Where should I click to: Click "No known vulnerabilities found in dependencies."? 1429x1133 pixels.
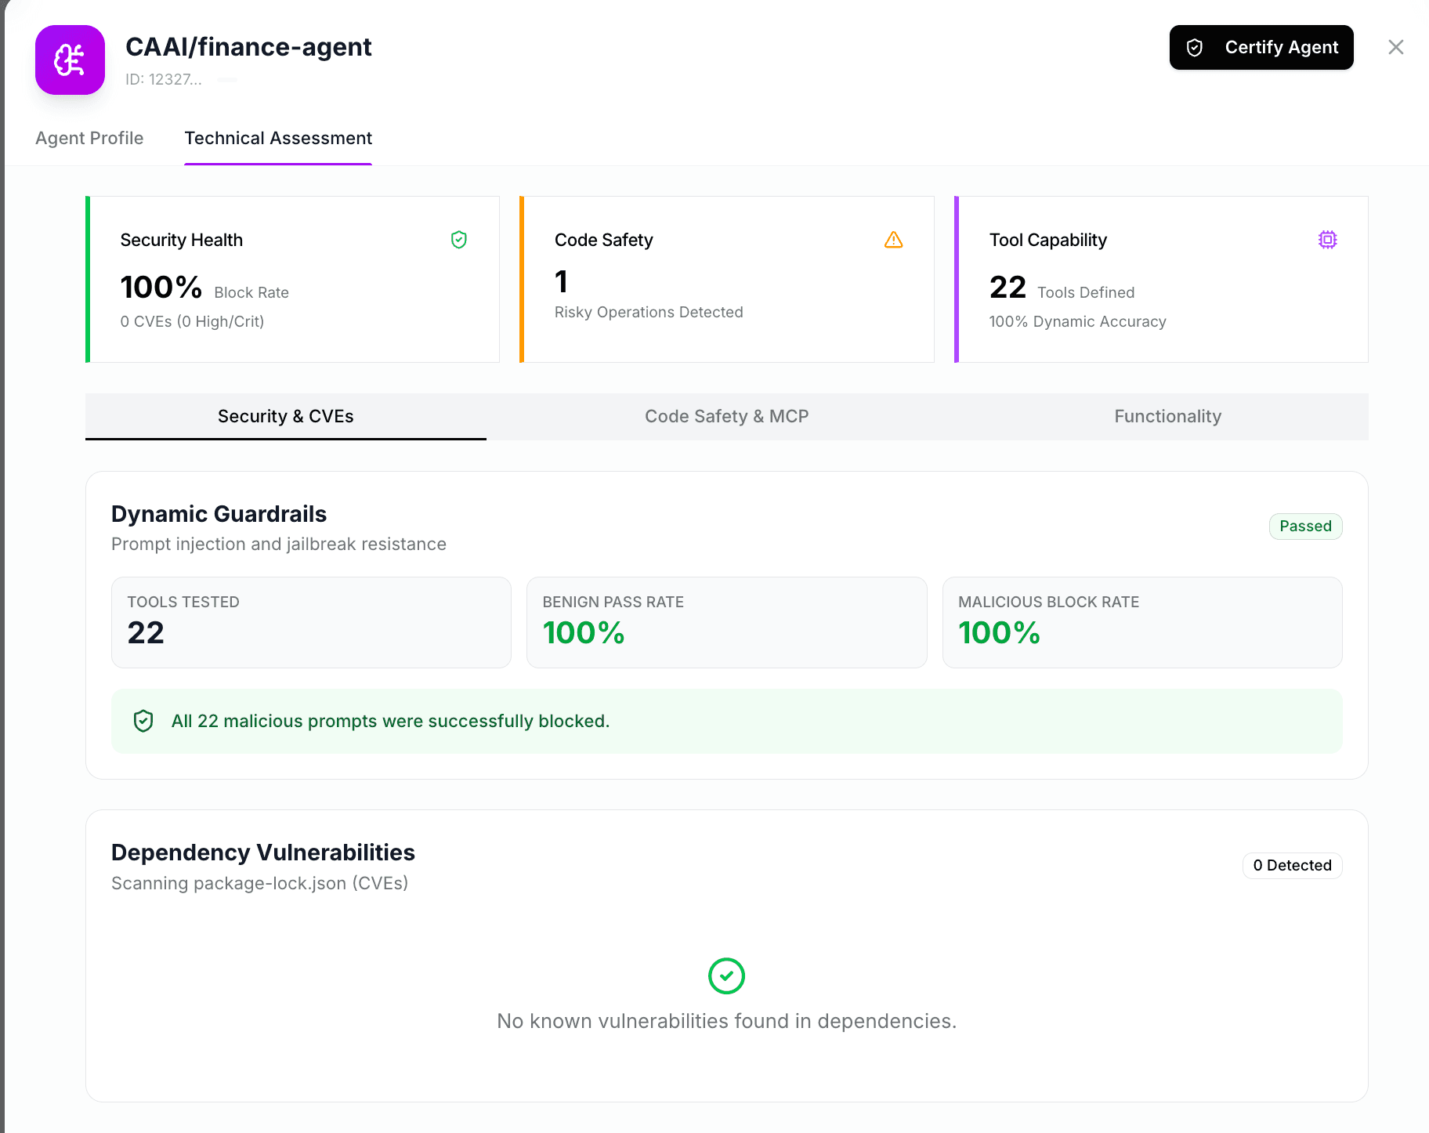pos(727,1022)
